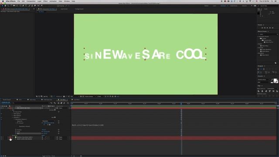Open the font family dropdown in Character panel
This screenshot has width=279, height=157.
(263, 79)
